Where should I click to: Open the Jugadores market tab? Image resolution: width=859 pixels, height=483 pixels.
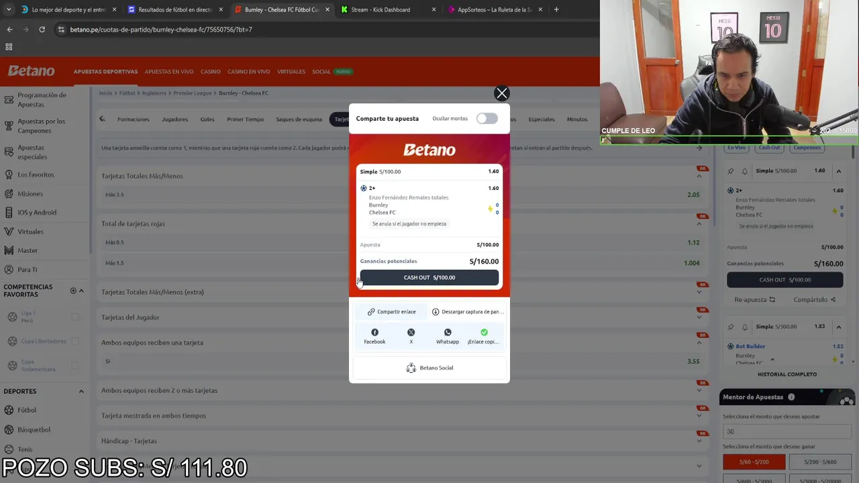[174, 119]
